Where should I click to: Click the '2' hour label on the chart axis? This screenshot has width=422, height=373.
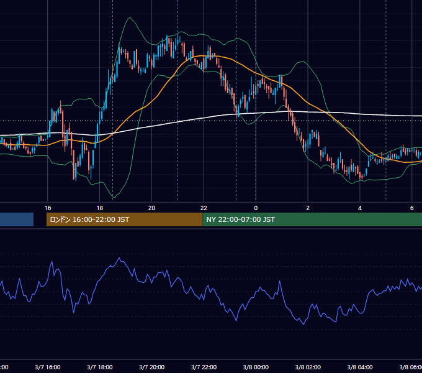pyautogui.click(x=308, y=208)
